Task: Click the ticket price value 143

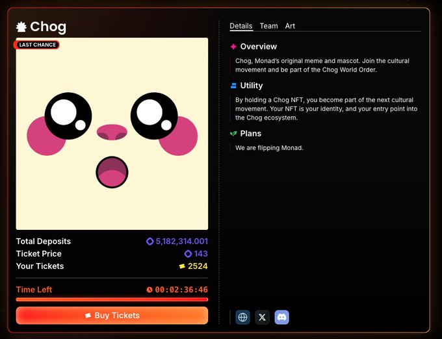Action: 201,254
